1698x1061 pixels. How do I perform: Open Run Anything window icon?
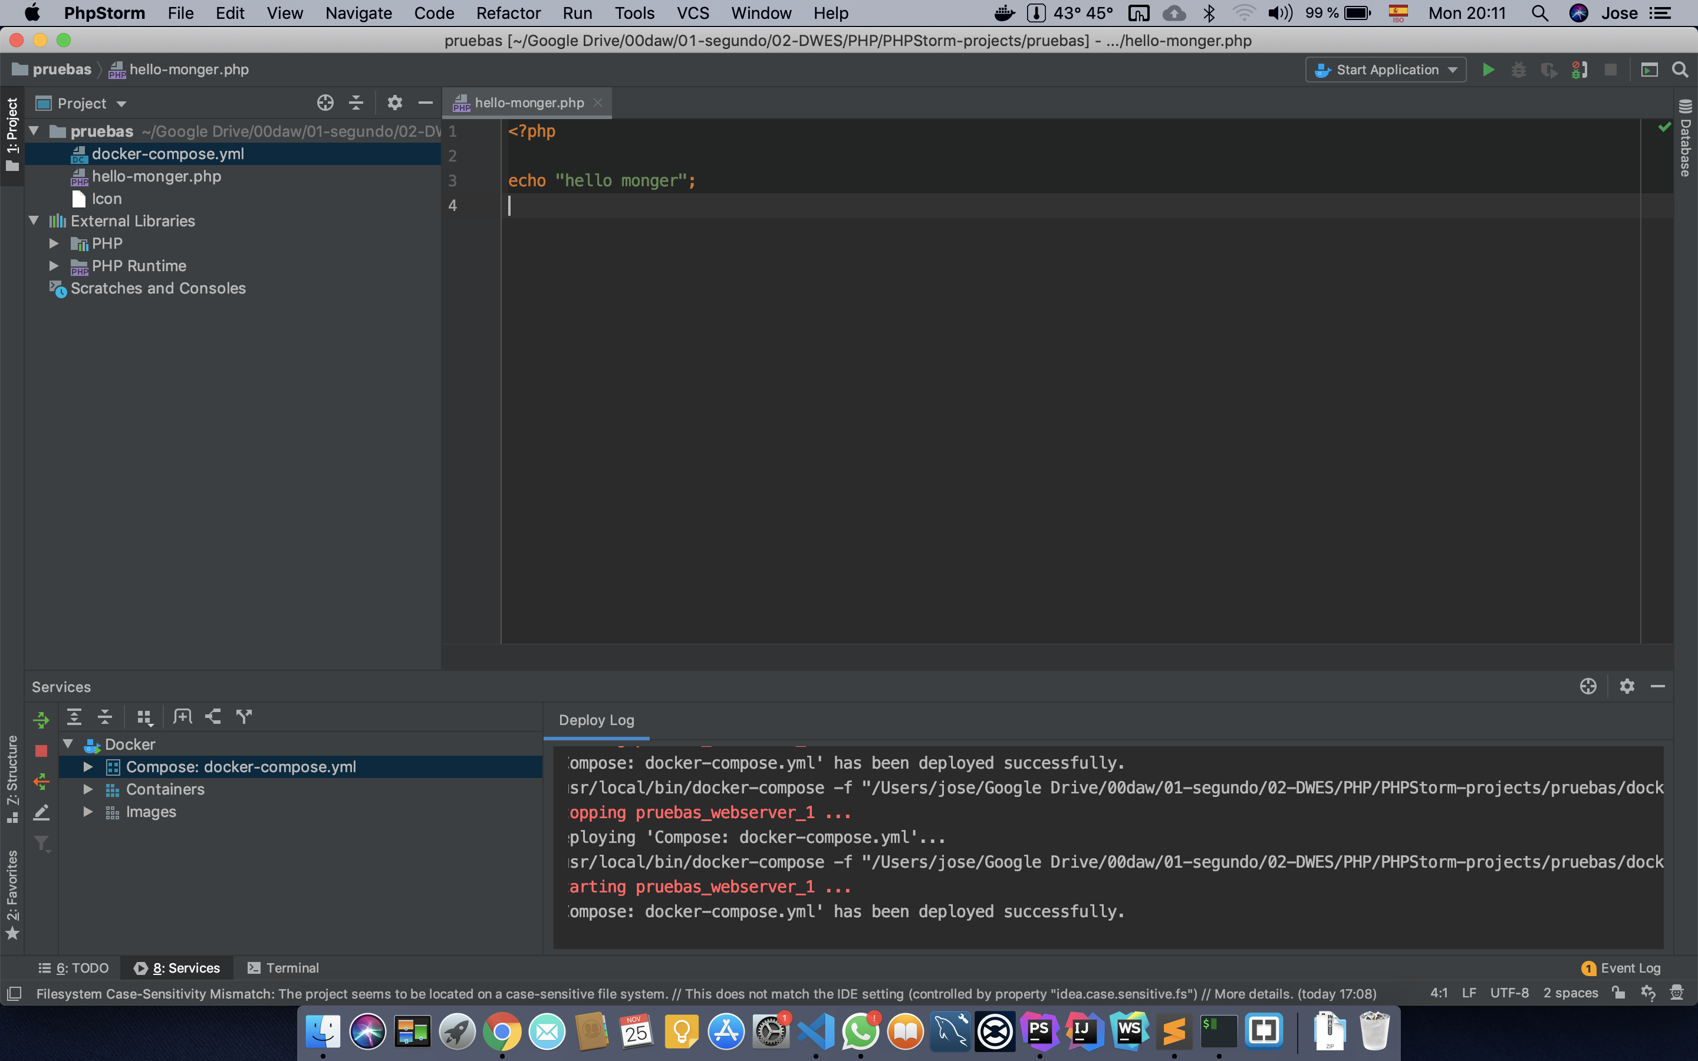point(1649,70)
